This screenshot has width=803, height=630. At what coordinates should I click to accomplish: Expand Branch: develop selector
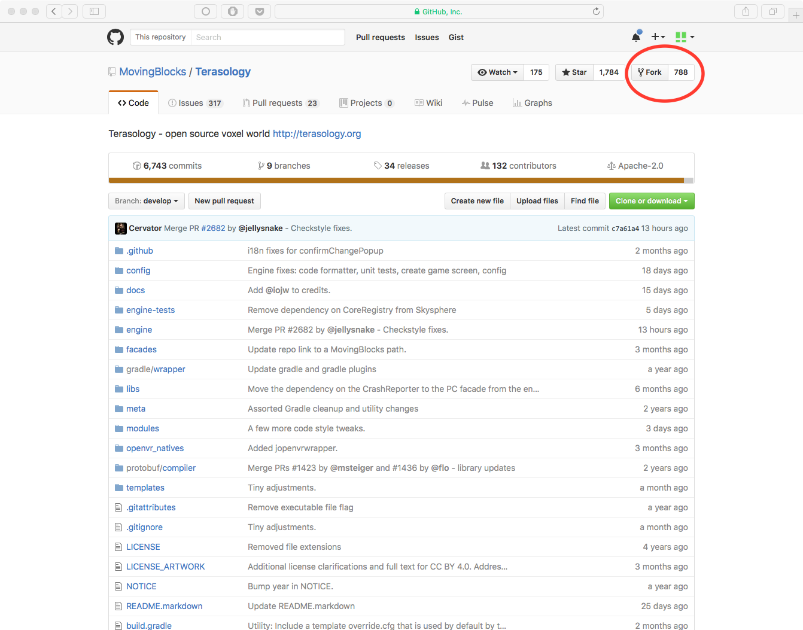(x=147, y=201)
